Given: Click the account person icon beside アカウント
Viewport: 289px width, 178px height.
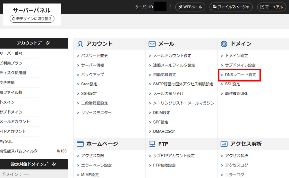Looking at the screenshot, I should [80, 44].
